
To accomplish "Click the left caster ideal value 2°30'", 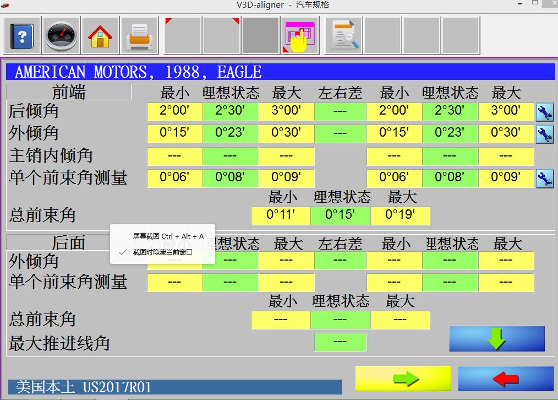I will click(x=230, y=111).
